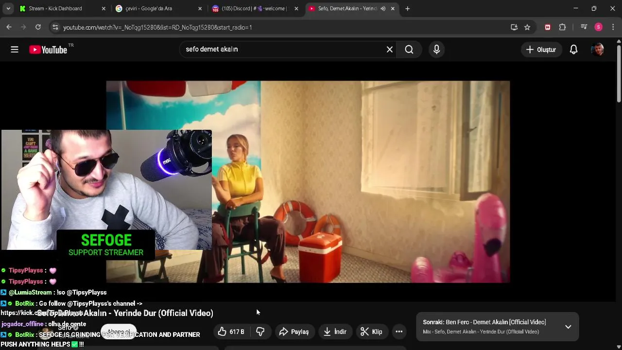Open Sonraki: Ben Fero - Demet Akalın next video
The width and height of the screenshot is (622, 350).
(484, 322)
